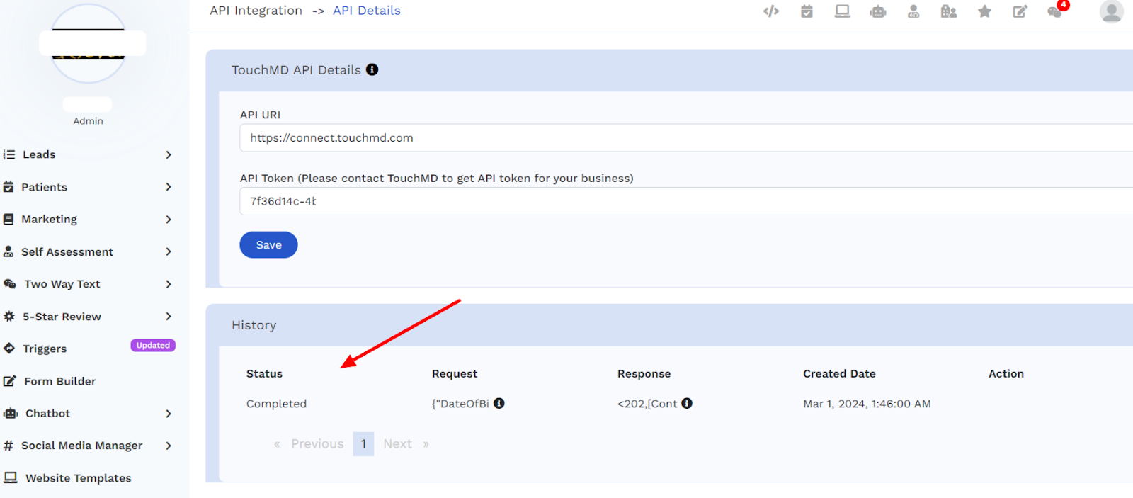Focus the API URI input field
This screenshot has width=1133, height=498.
tap(686, 137)
